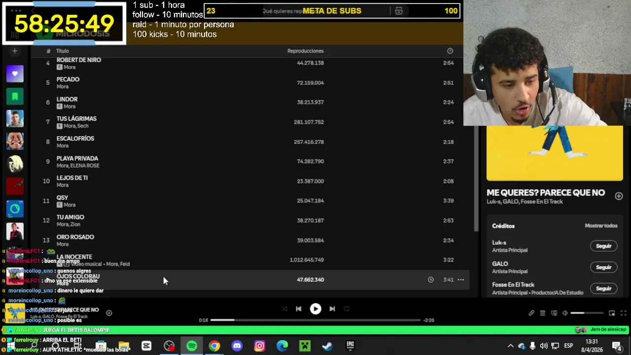Open Google Chrome from taskbar
Viewport: 631px width, 355px height.
[214, 346]
